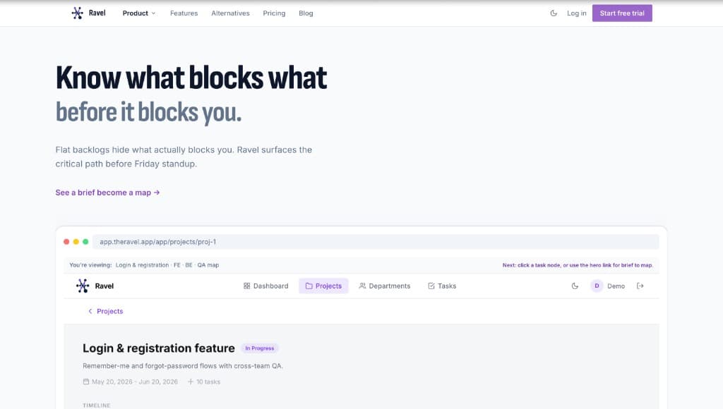This screenshot has height=409, width=723.
Task: Click the 'Remember-me and forgot-password flows' description
Action: pos(183,366)
